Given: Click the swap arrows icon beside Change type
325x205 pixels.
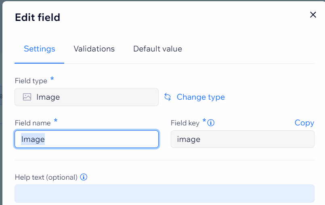Looking at the screenshot, I should [x=168, y=97].
